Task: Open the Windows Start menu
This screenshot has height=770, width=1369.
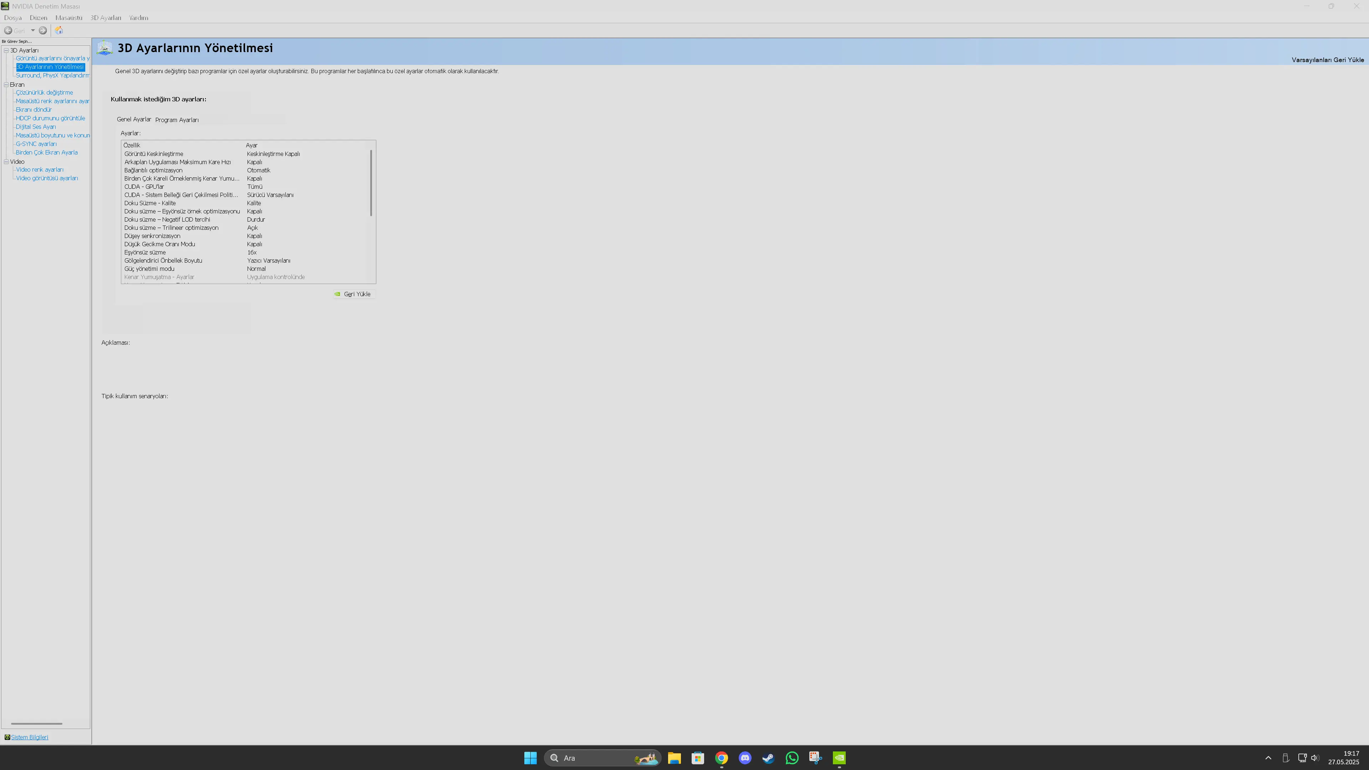Action: [x=530, y=758]
